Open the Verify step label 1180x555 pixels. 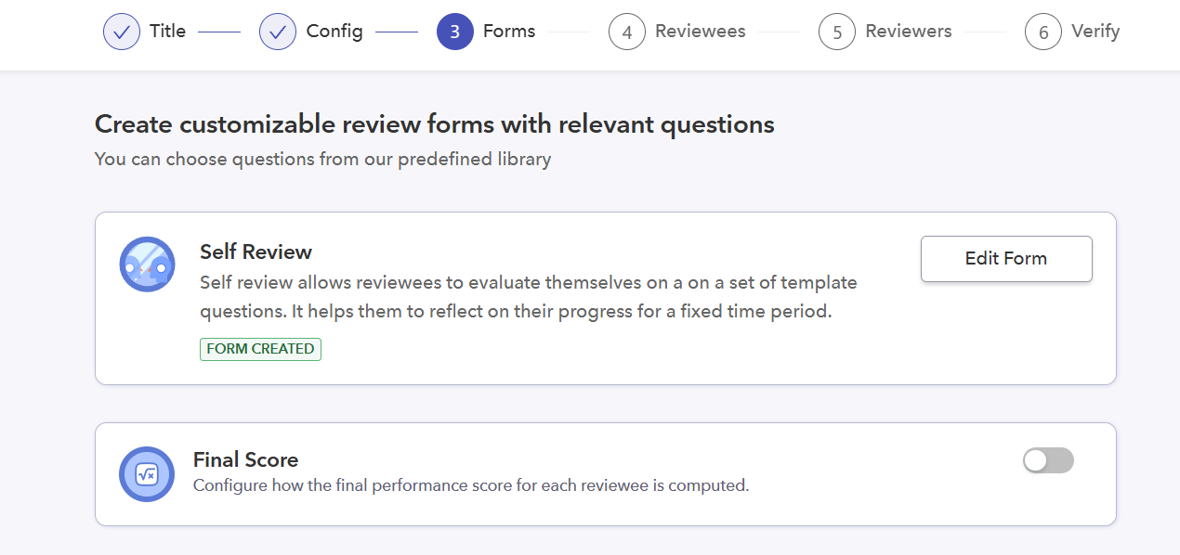1095,31
